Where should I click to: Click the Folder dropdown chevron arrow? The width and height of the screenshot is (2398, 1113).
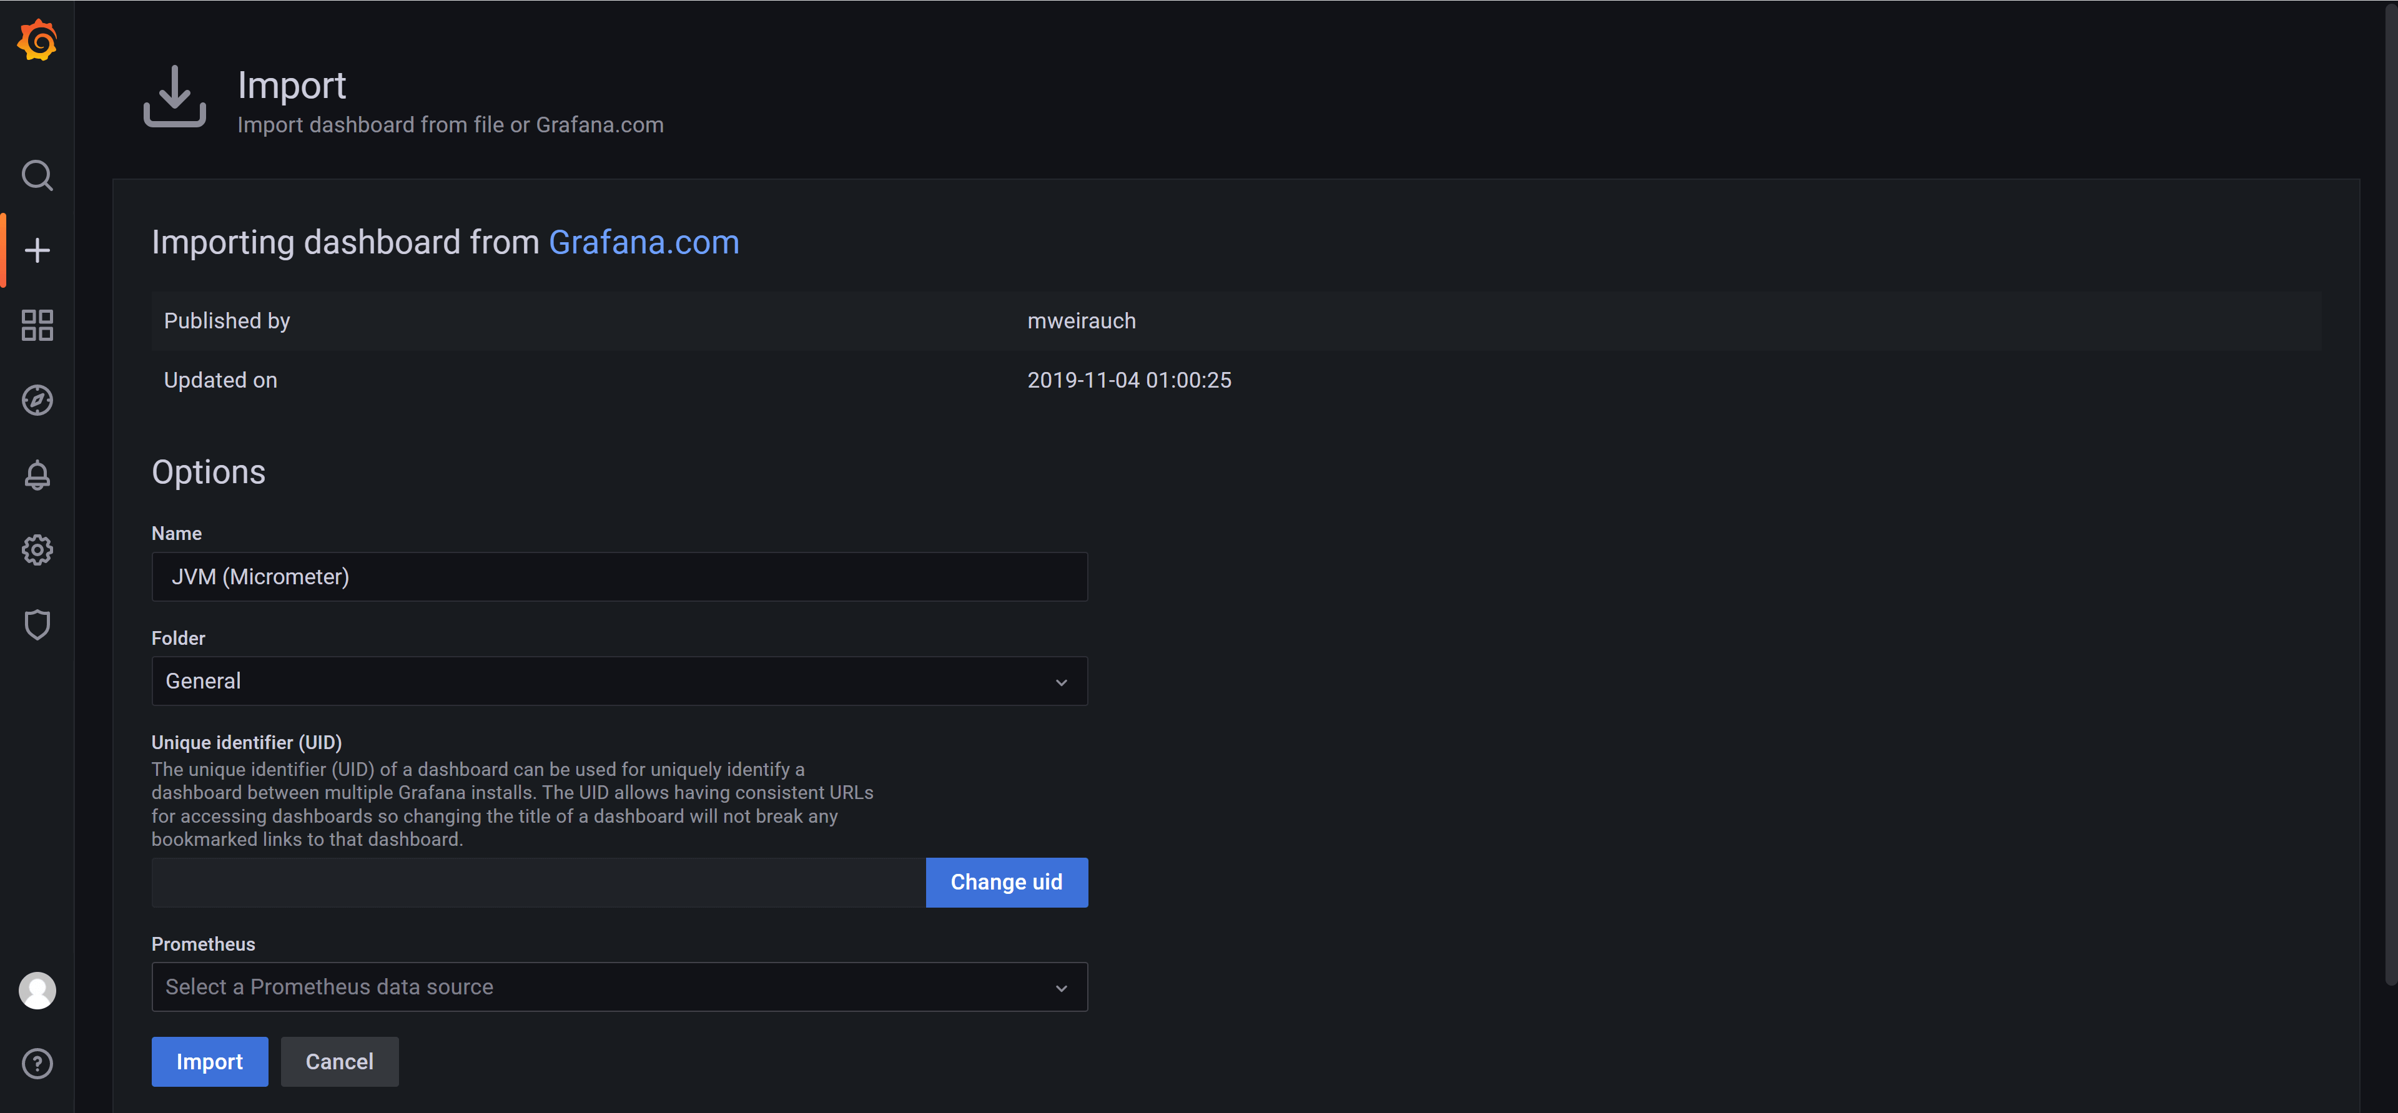[x=1061, y=682]
